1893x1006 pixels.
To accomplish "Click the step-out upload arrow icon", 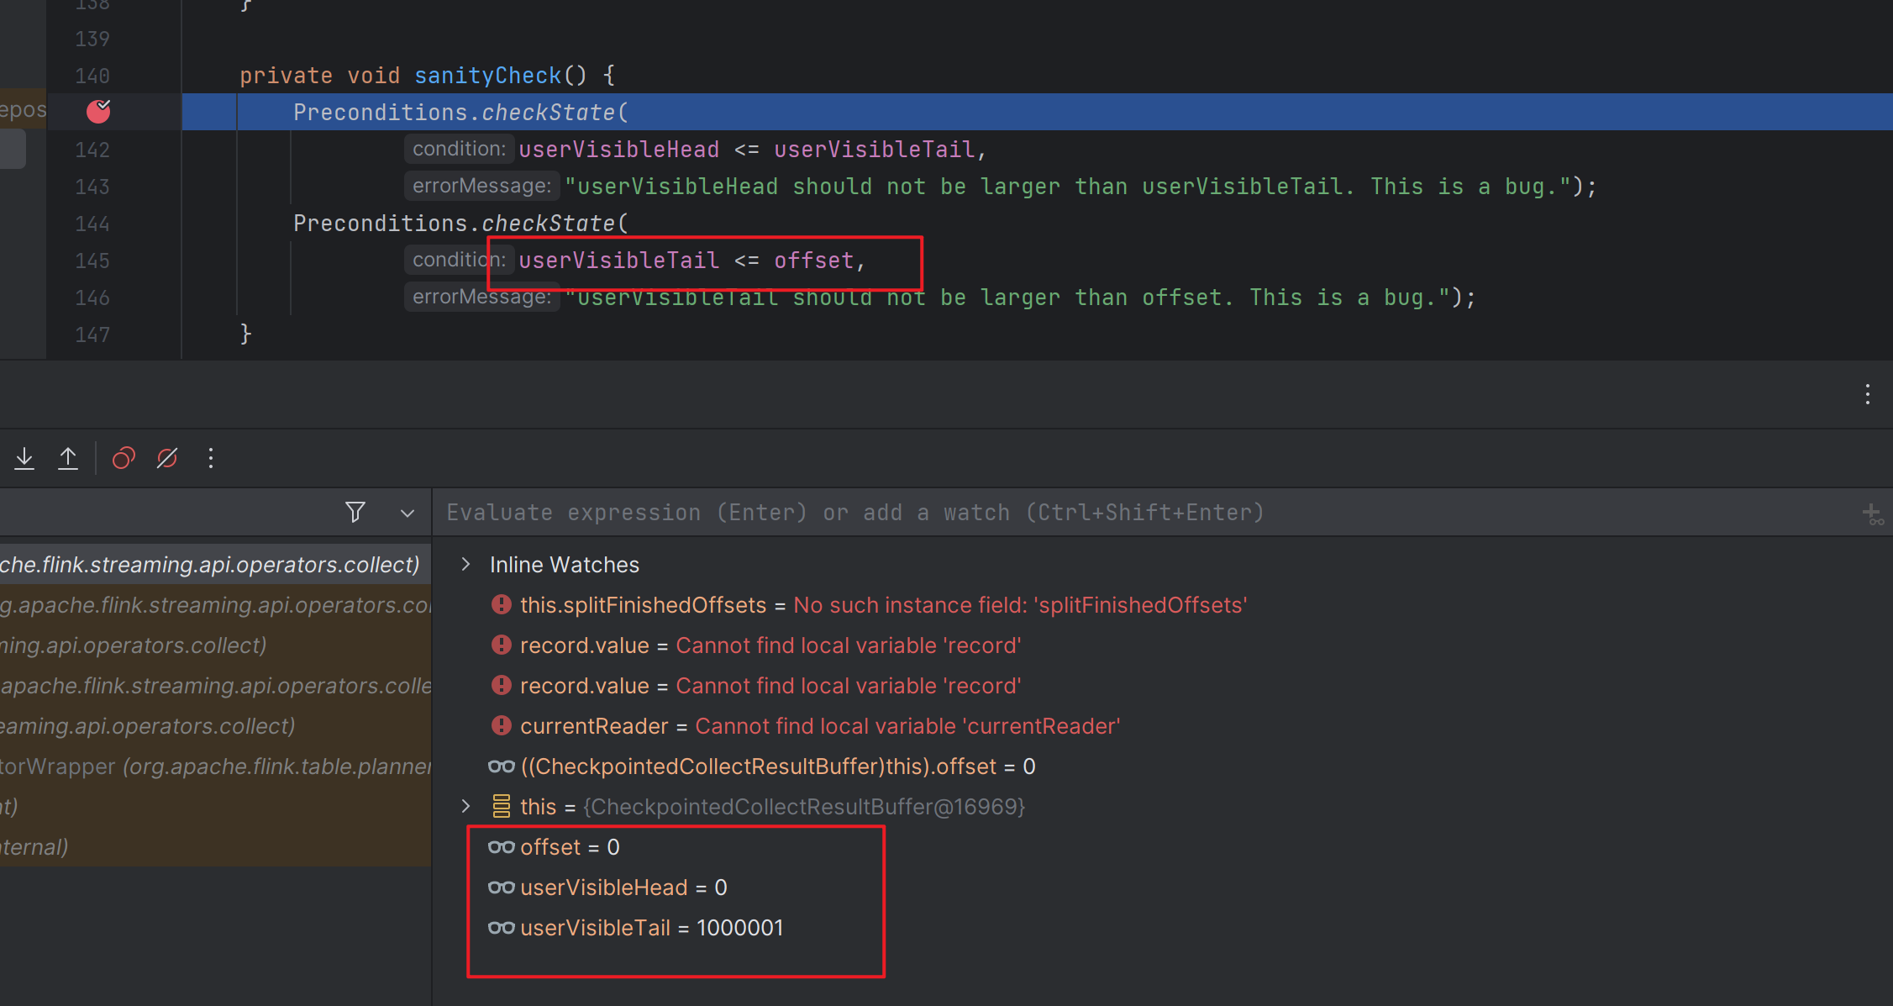I will tap(68, 458).
